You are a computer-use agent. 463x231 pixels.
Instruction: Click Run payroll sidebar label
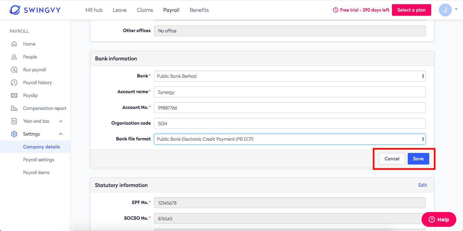coord(34,70)
